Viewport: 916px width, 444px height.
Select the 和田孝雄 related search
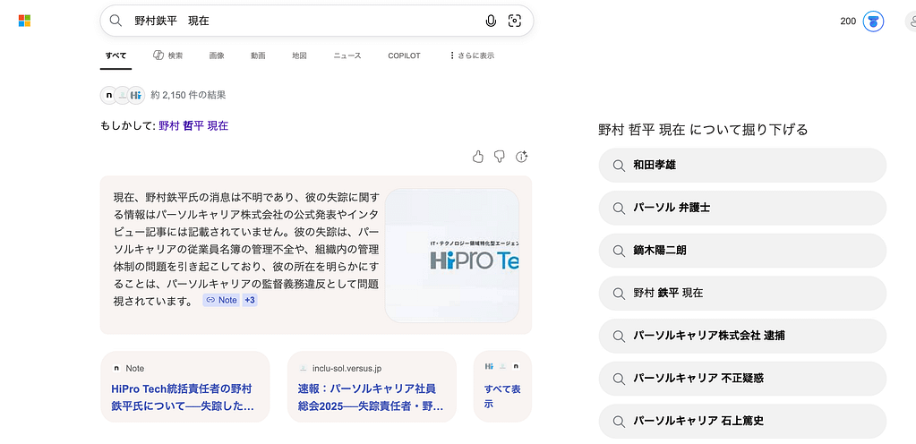point(742,165)
